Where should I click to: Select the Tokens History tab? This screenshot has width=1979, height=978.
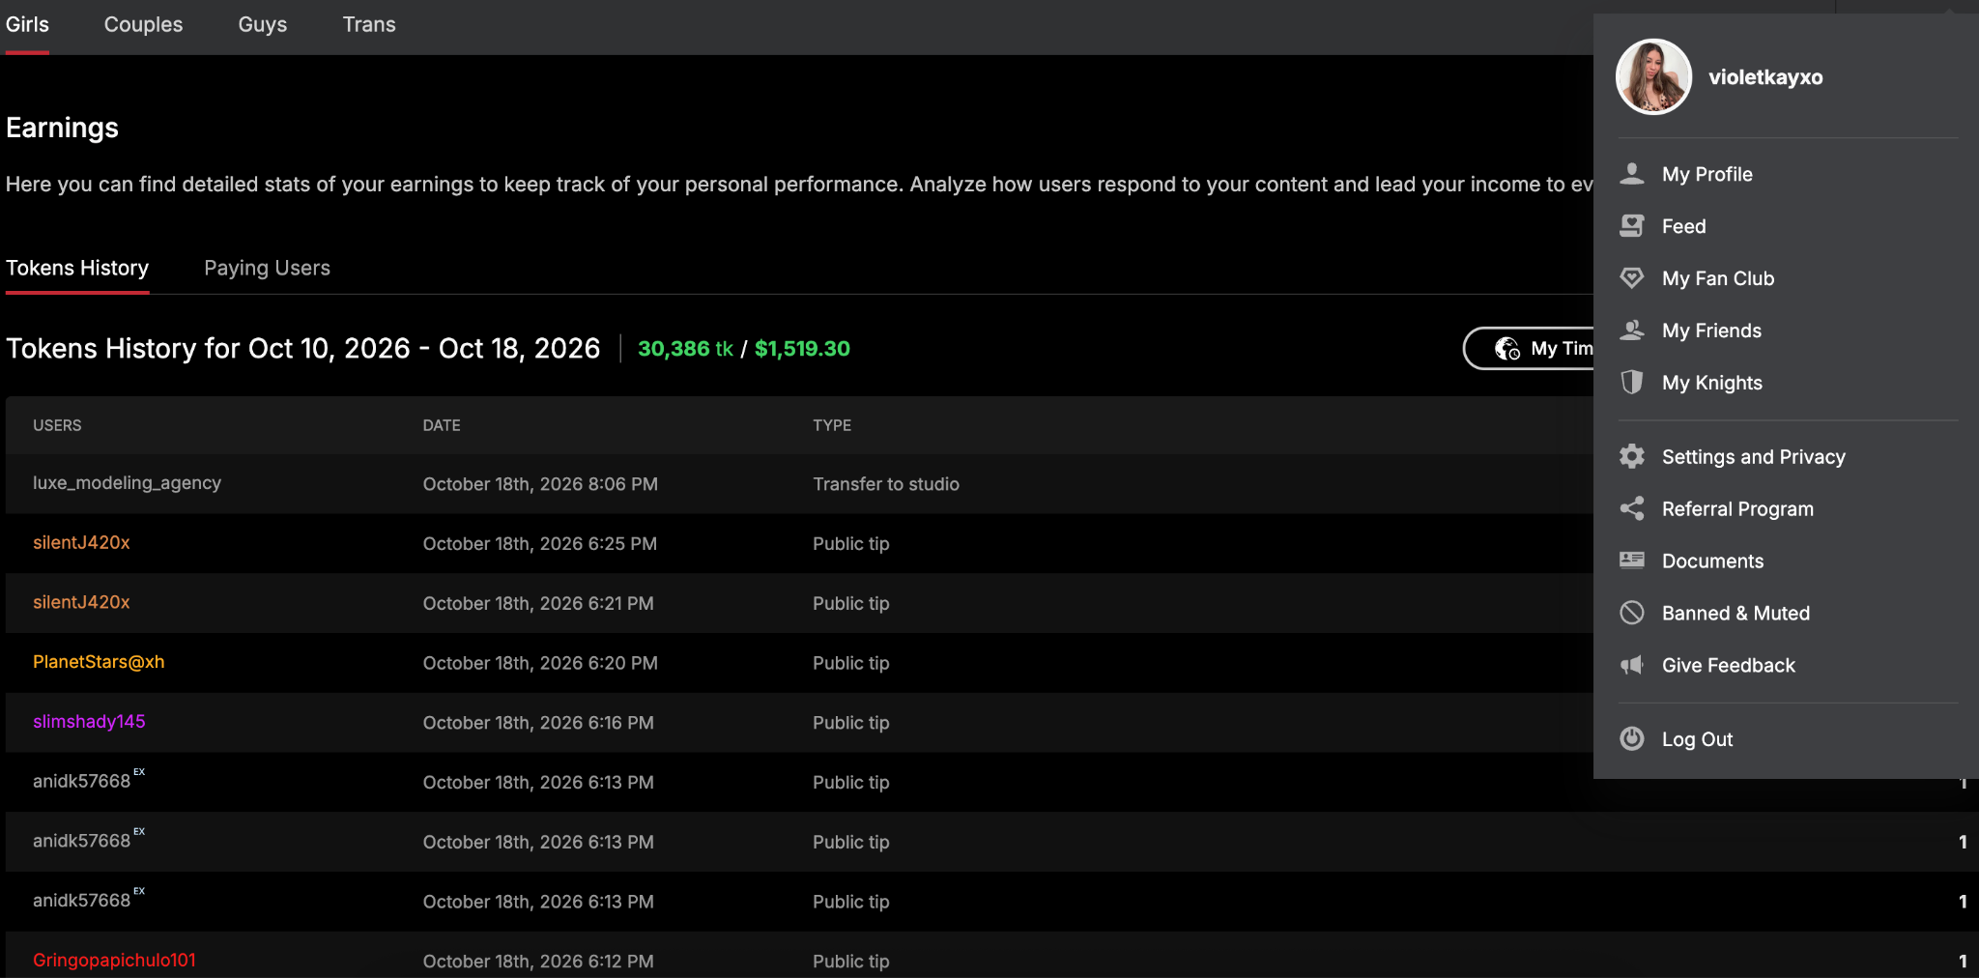click(x=77, y=268)
